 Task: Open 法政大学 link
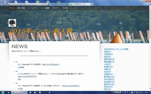click(107, 51)
